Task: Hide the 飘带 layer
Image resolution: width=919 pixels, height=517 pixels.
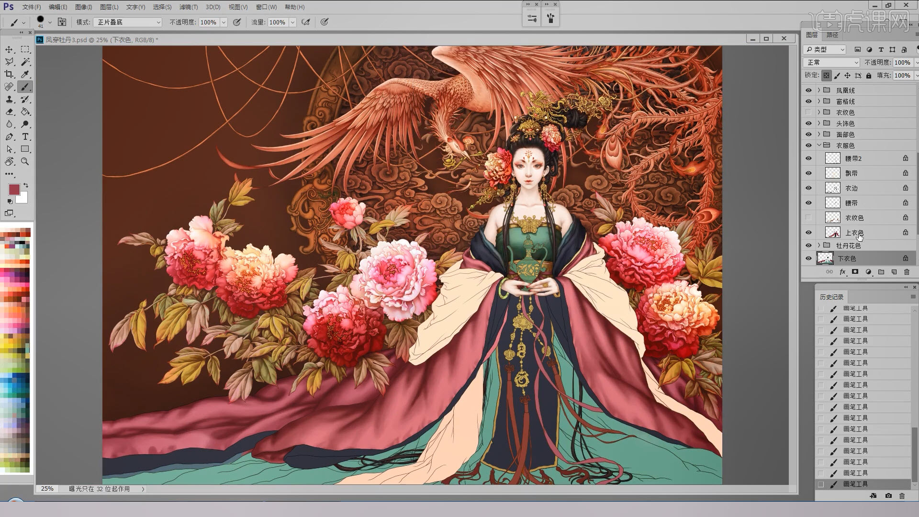Action: (808, 173)
